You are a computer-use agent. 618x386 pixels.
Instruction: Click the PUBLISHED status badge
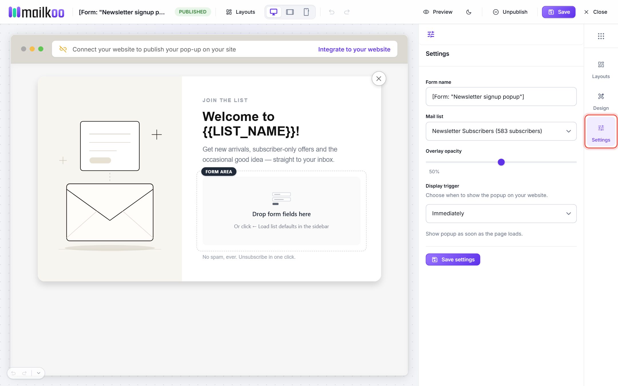click(193, 12)
